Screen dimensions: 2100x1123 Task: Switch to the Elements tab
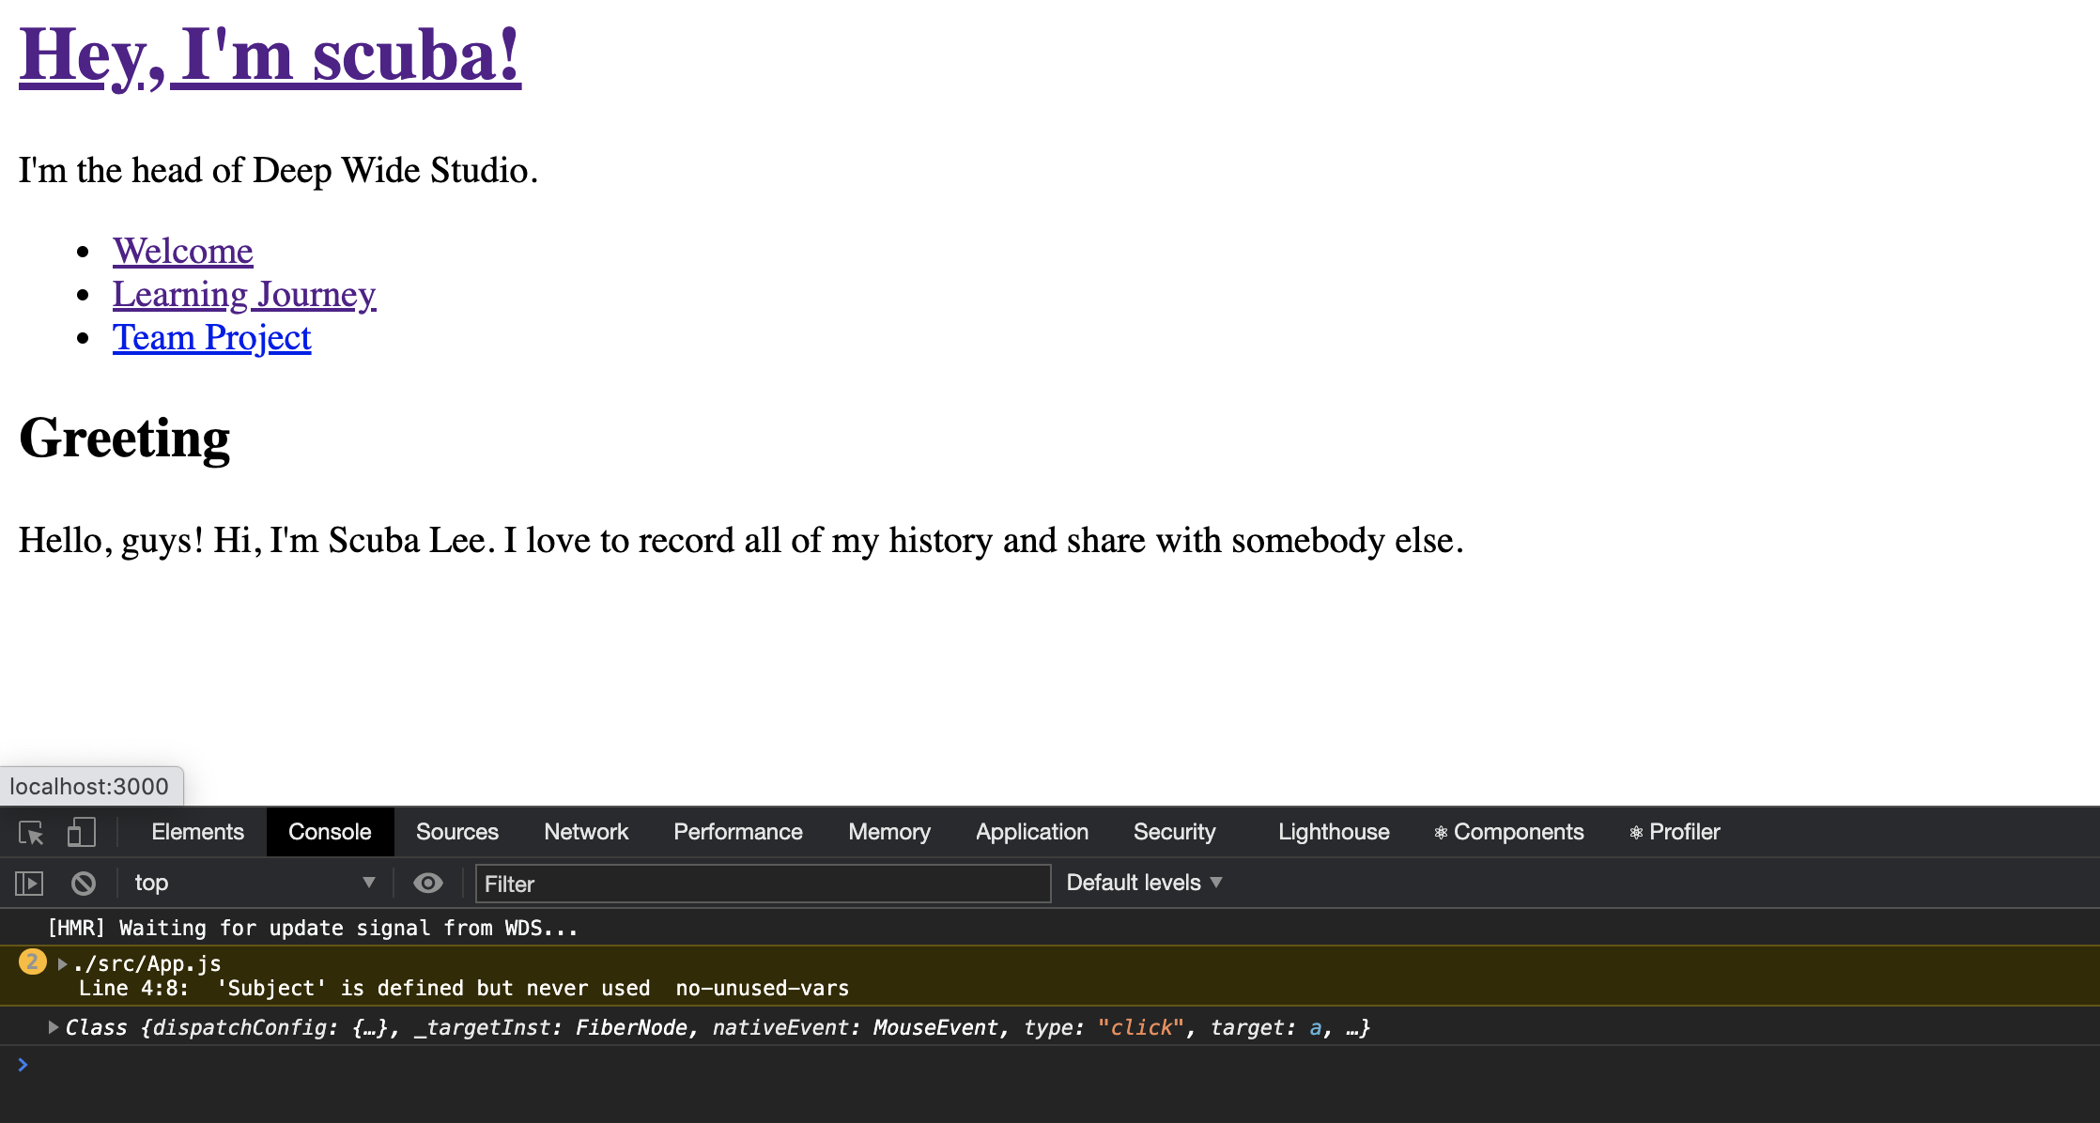(197, 832)
